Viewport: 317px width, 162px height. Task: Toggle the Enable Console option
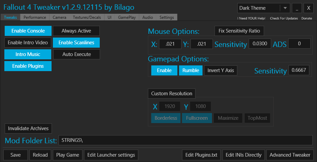[28, 31]
